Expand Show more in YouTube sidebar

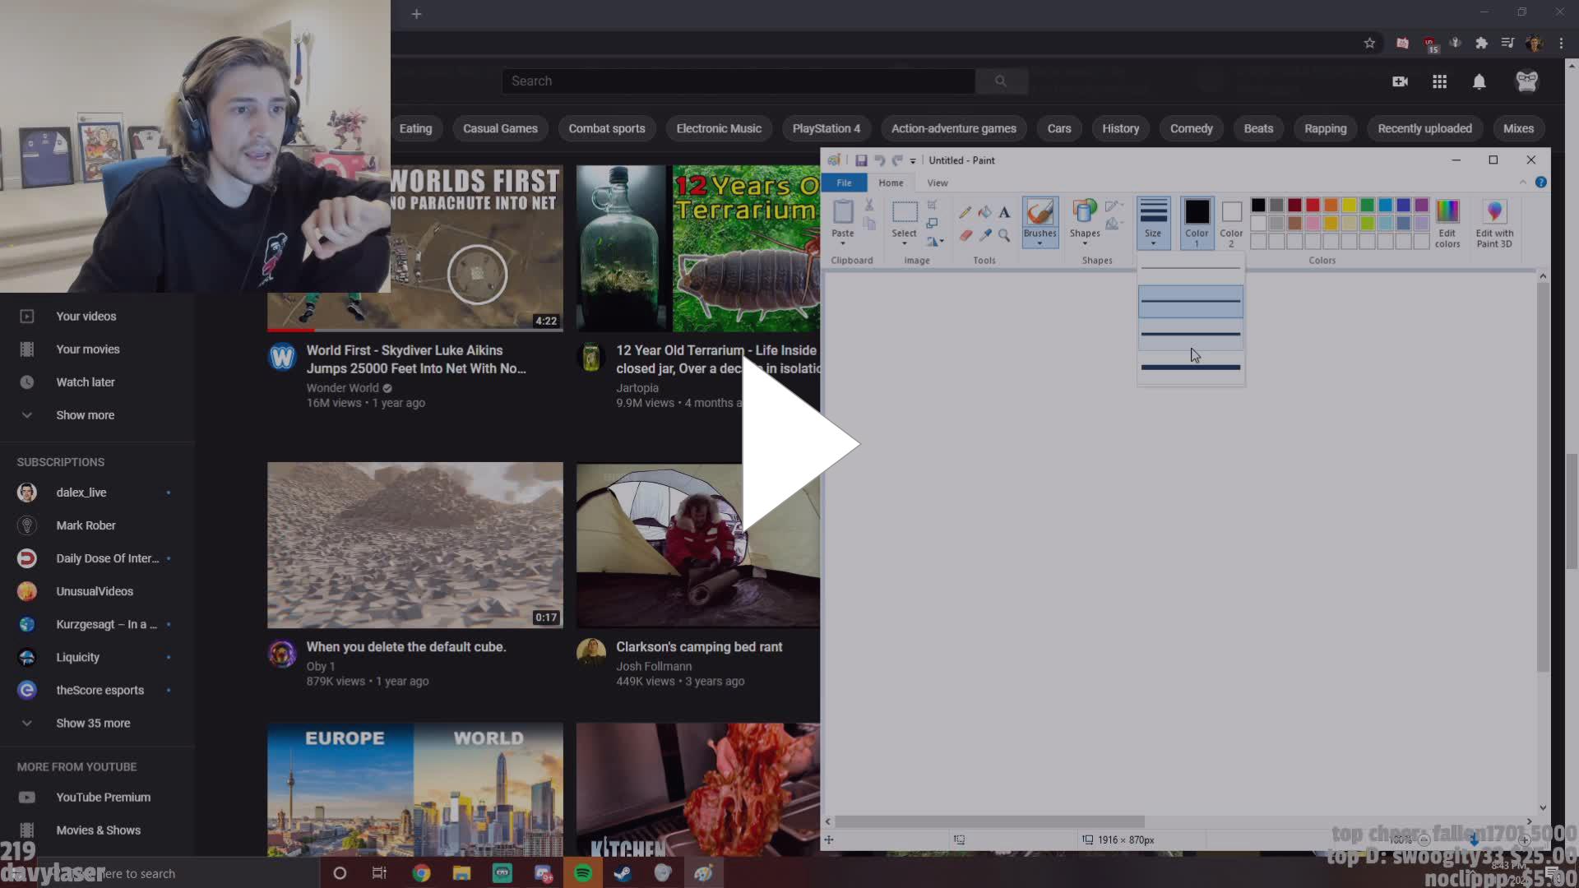(x=86, y=415)
